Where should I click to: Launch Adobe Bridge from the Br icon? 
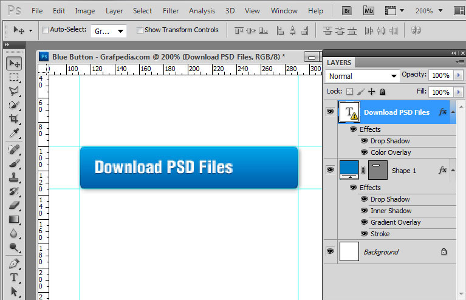347,11
